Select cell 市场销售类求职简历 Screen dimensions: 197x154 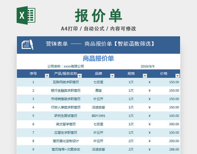click(x=66, y=99)
